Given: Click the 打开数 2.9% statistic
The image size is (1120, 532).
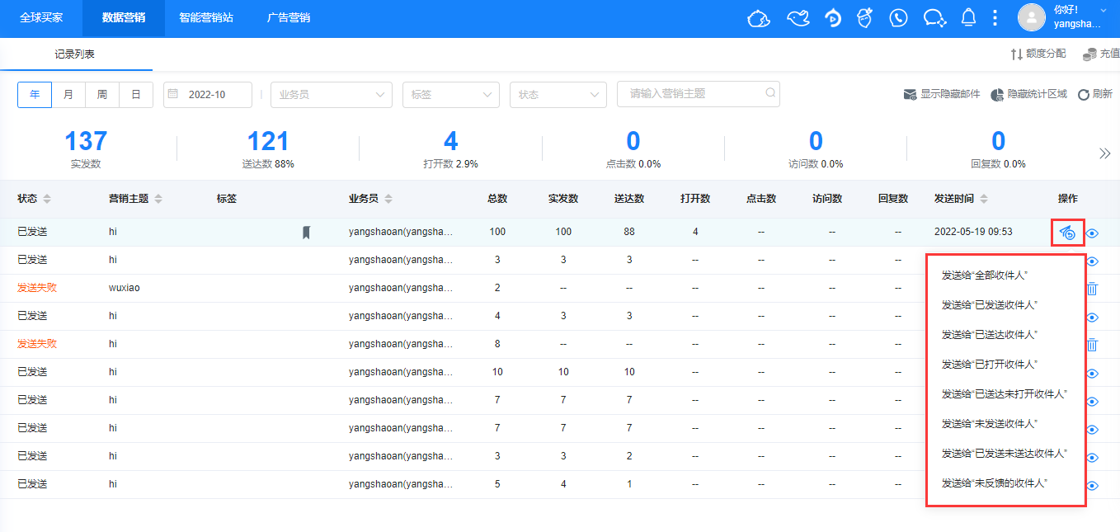Looking at the screenshot, I should 450,148.
